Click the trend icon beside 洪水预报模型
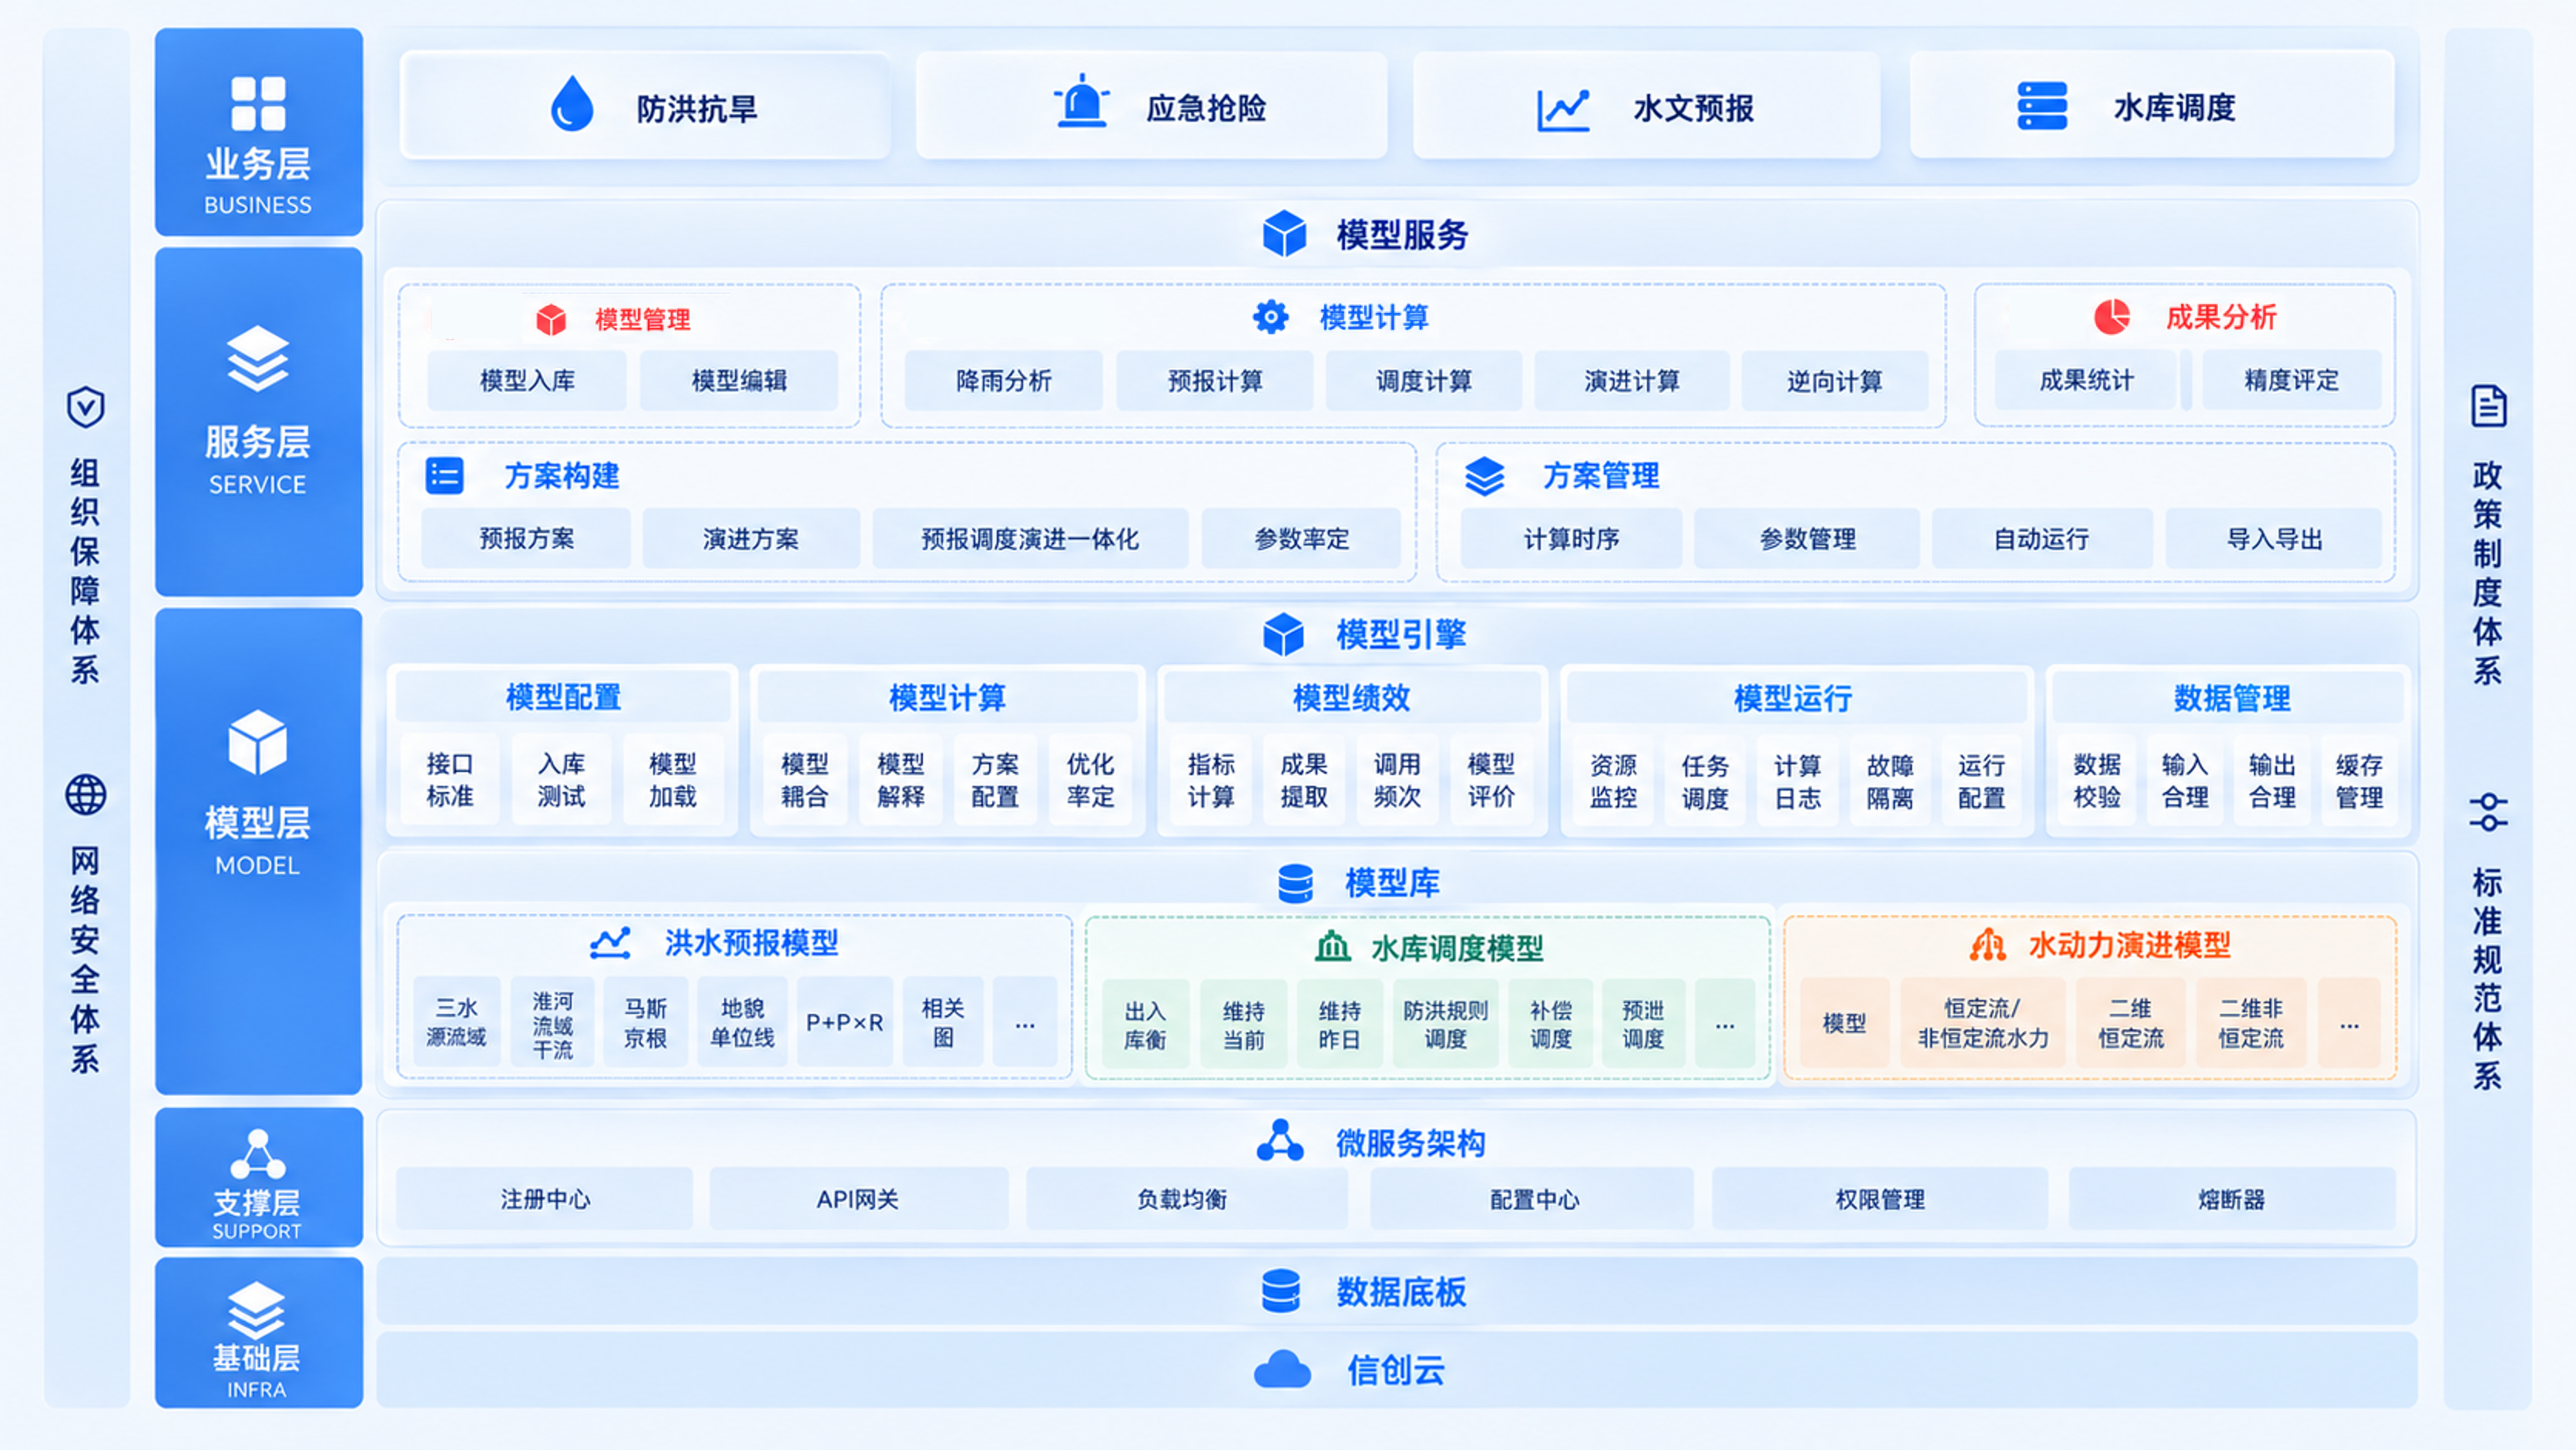Image resolution: width=2576 pixels, height=1450 pixels. (610, 943)
